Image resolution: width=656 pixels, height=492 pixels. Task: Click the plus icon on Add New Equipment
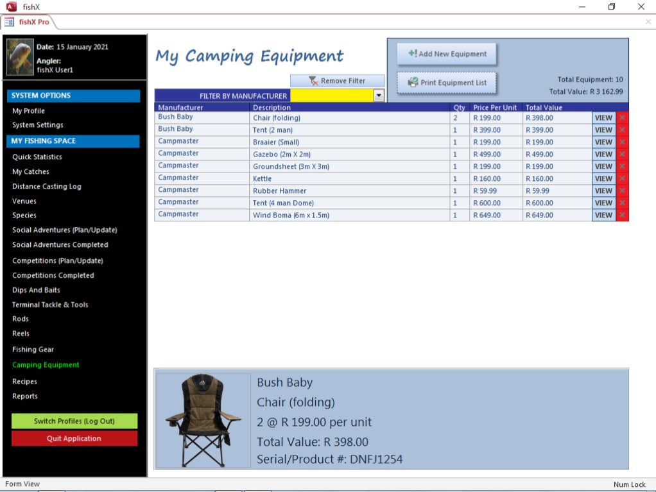412,53
